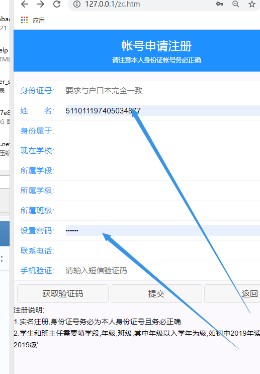Focus the 身份证号 input field
The image size is (260, 374).
163,91
